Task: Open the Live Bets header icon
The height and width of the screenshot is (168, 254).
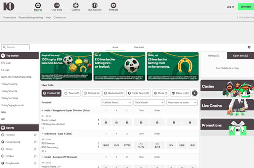Action: pos(57,5)
